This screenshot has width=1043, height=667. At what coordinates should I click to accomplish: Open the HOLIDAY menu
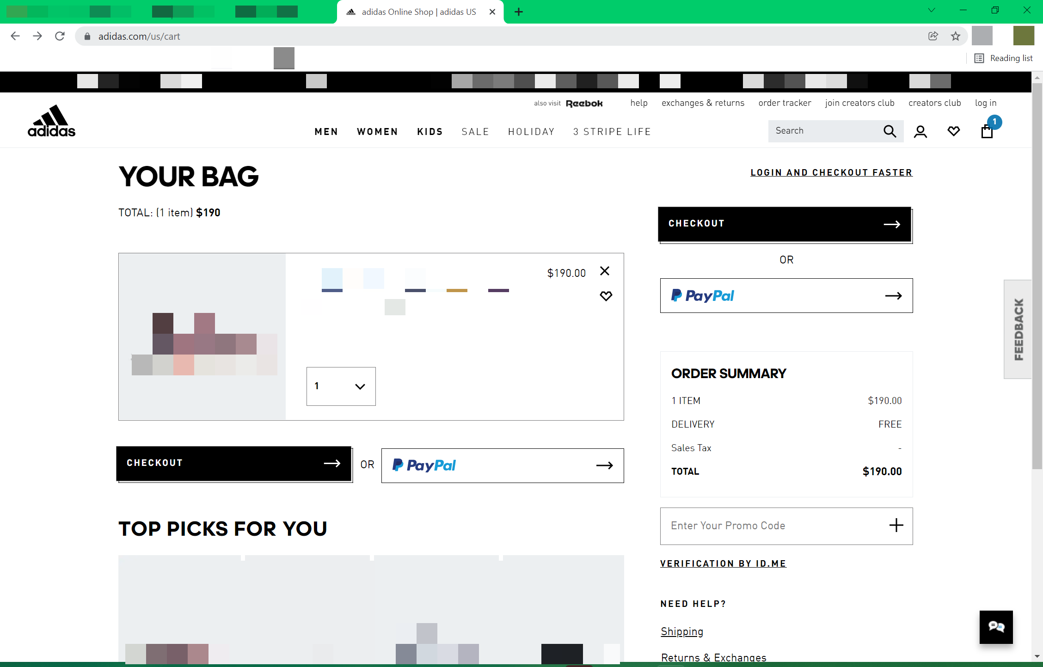pos(531,132)
